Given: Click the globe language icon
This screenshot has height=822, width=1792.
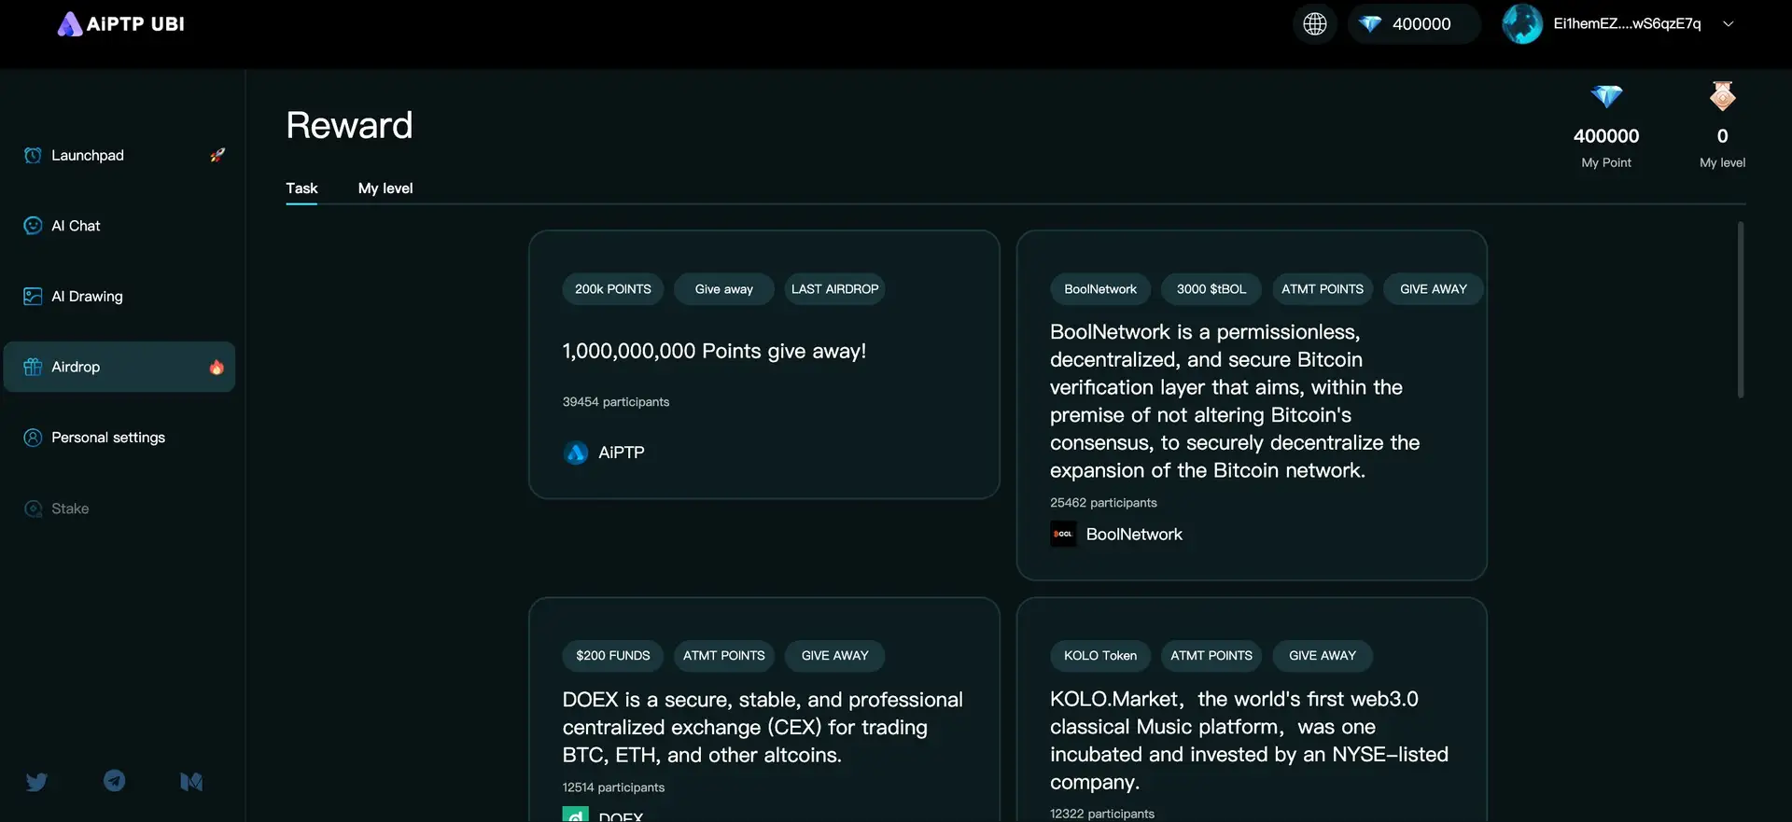Looking at the screenshot, I should 1314,24.
